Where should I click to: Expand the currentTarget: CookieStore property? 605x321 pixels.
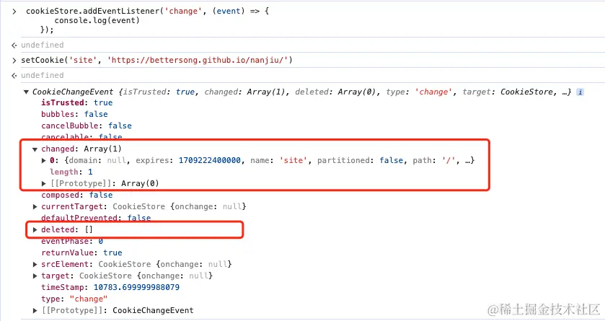[35, 206]
